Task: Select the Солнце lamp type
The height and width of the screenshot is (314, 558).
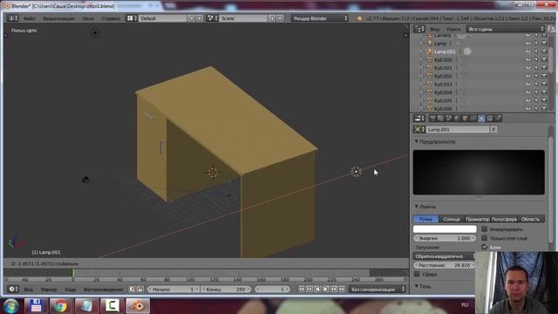Action: click(452, 219)
